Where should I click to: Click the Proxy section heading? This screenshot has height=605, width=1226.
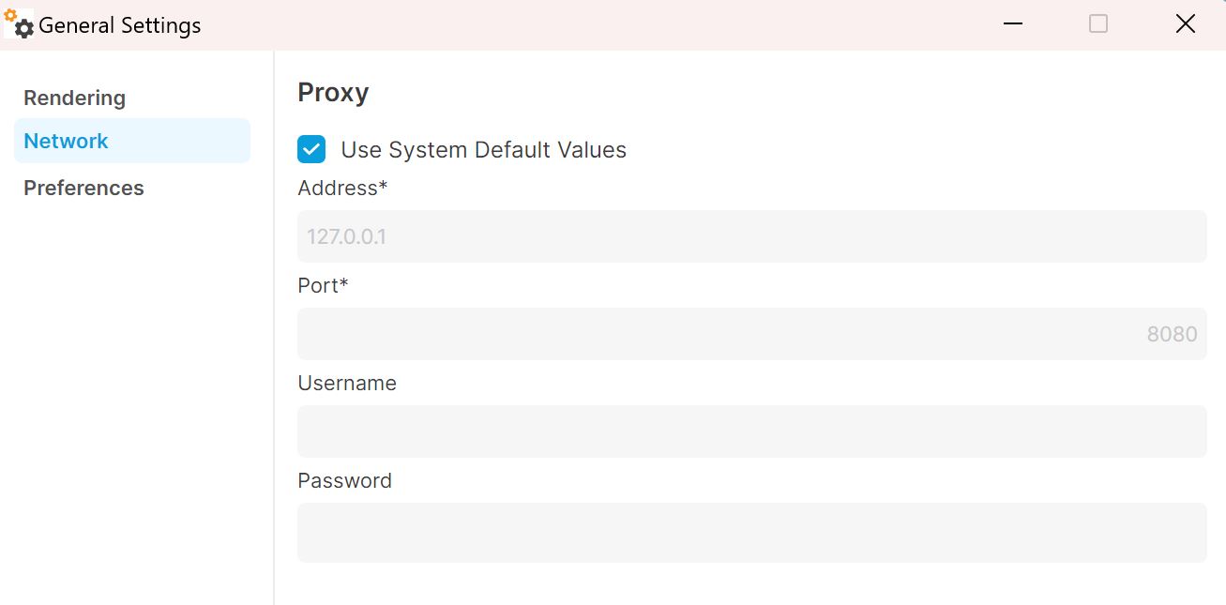pyautogui.click(x=333, y=93)
